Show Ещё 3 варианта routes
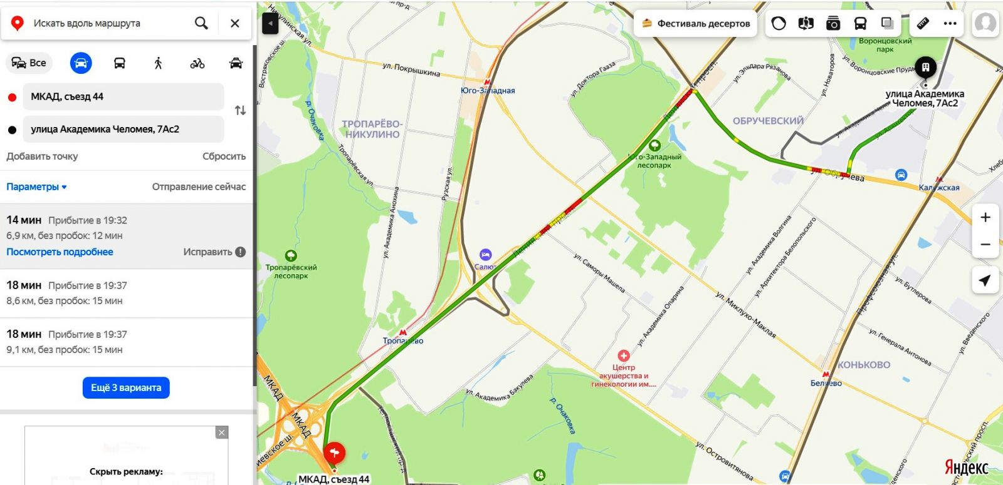This screenshot has height=485, width=1003. (126, 387)
